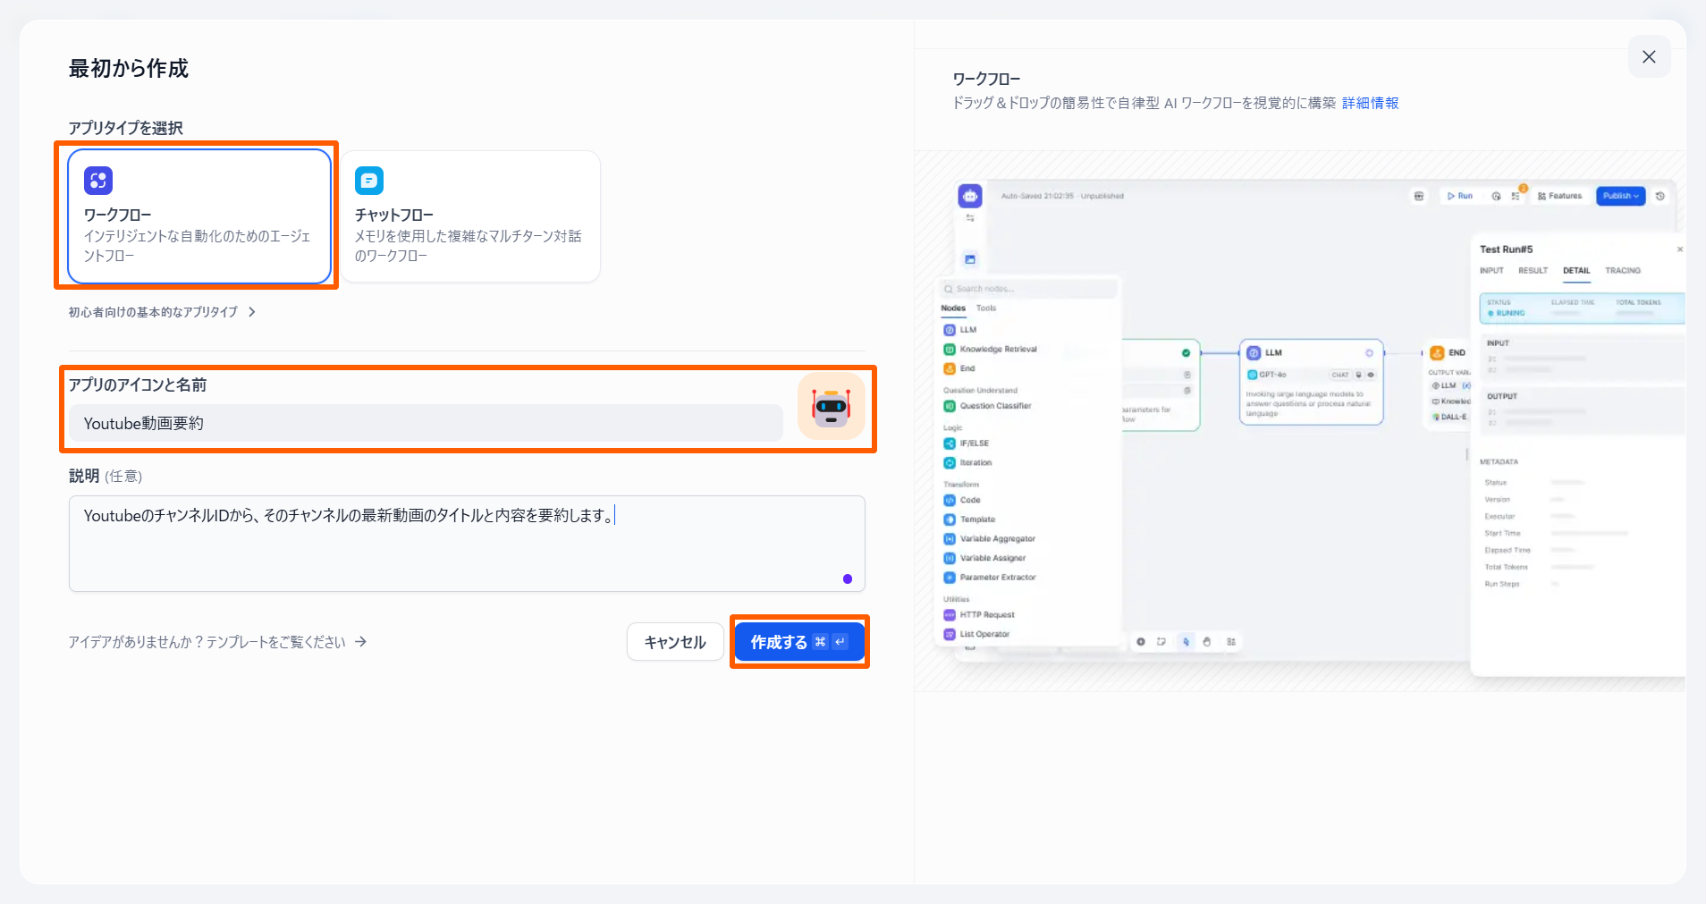Viewport: 1706px width, 904px height.
Task: Open the Publish dropdown in preview
Action: (x=1620, y=196)
